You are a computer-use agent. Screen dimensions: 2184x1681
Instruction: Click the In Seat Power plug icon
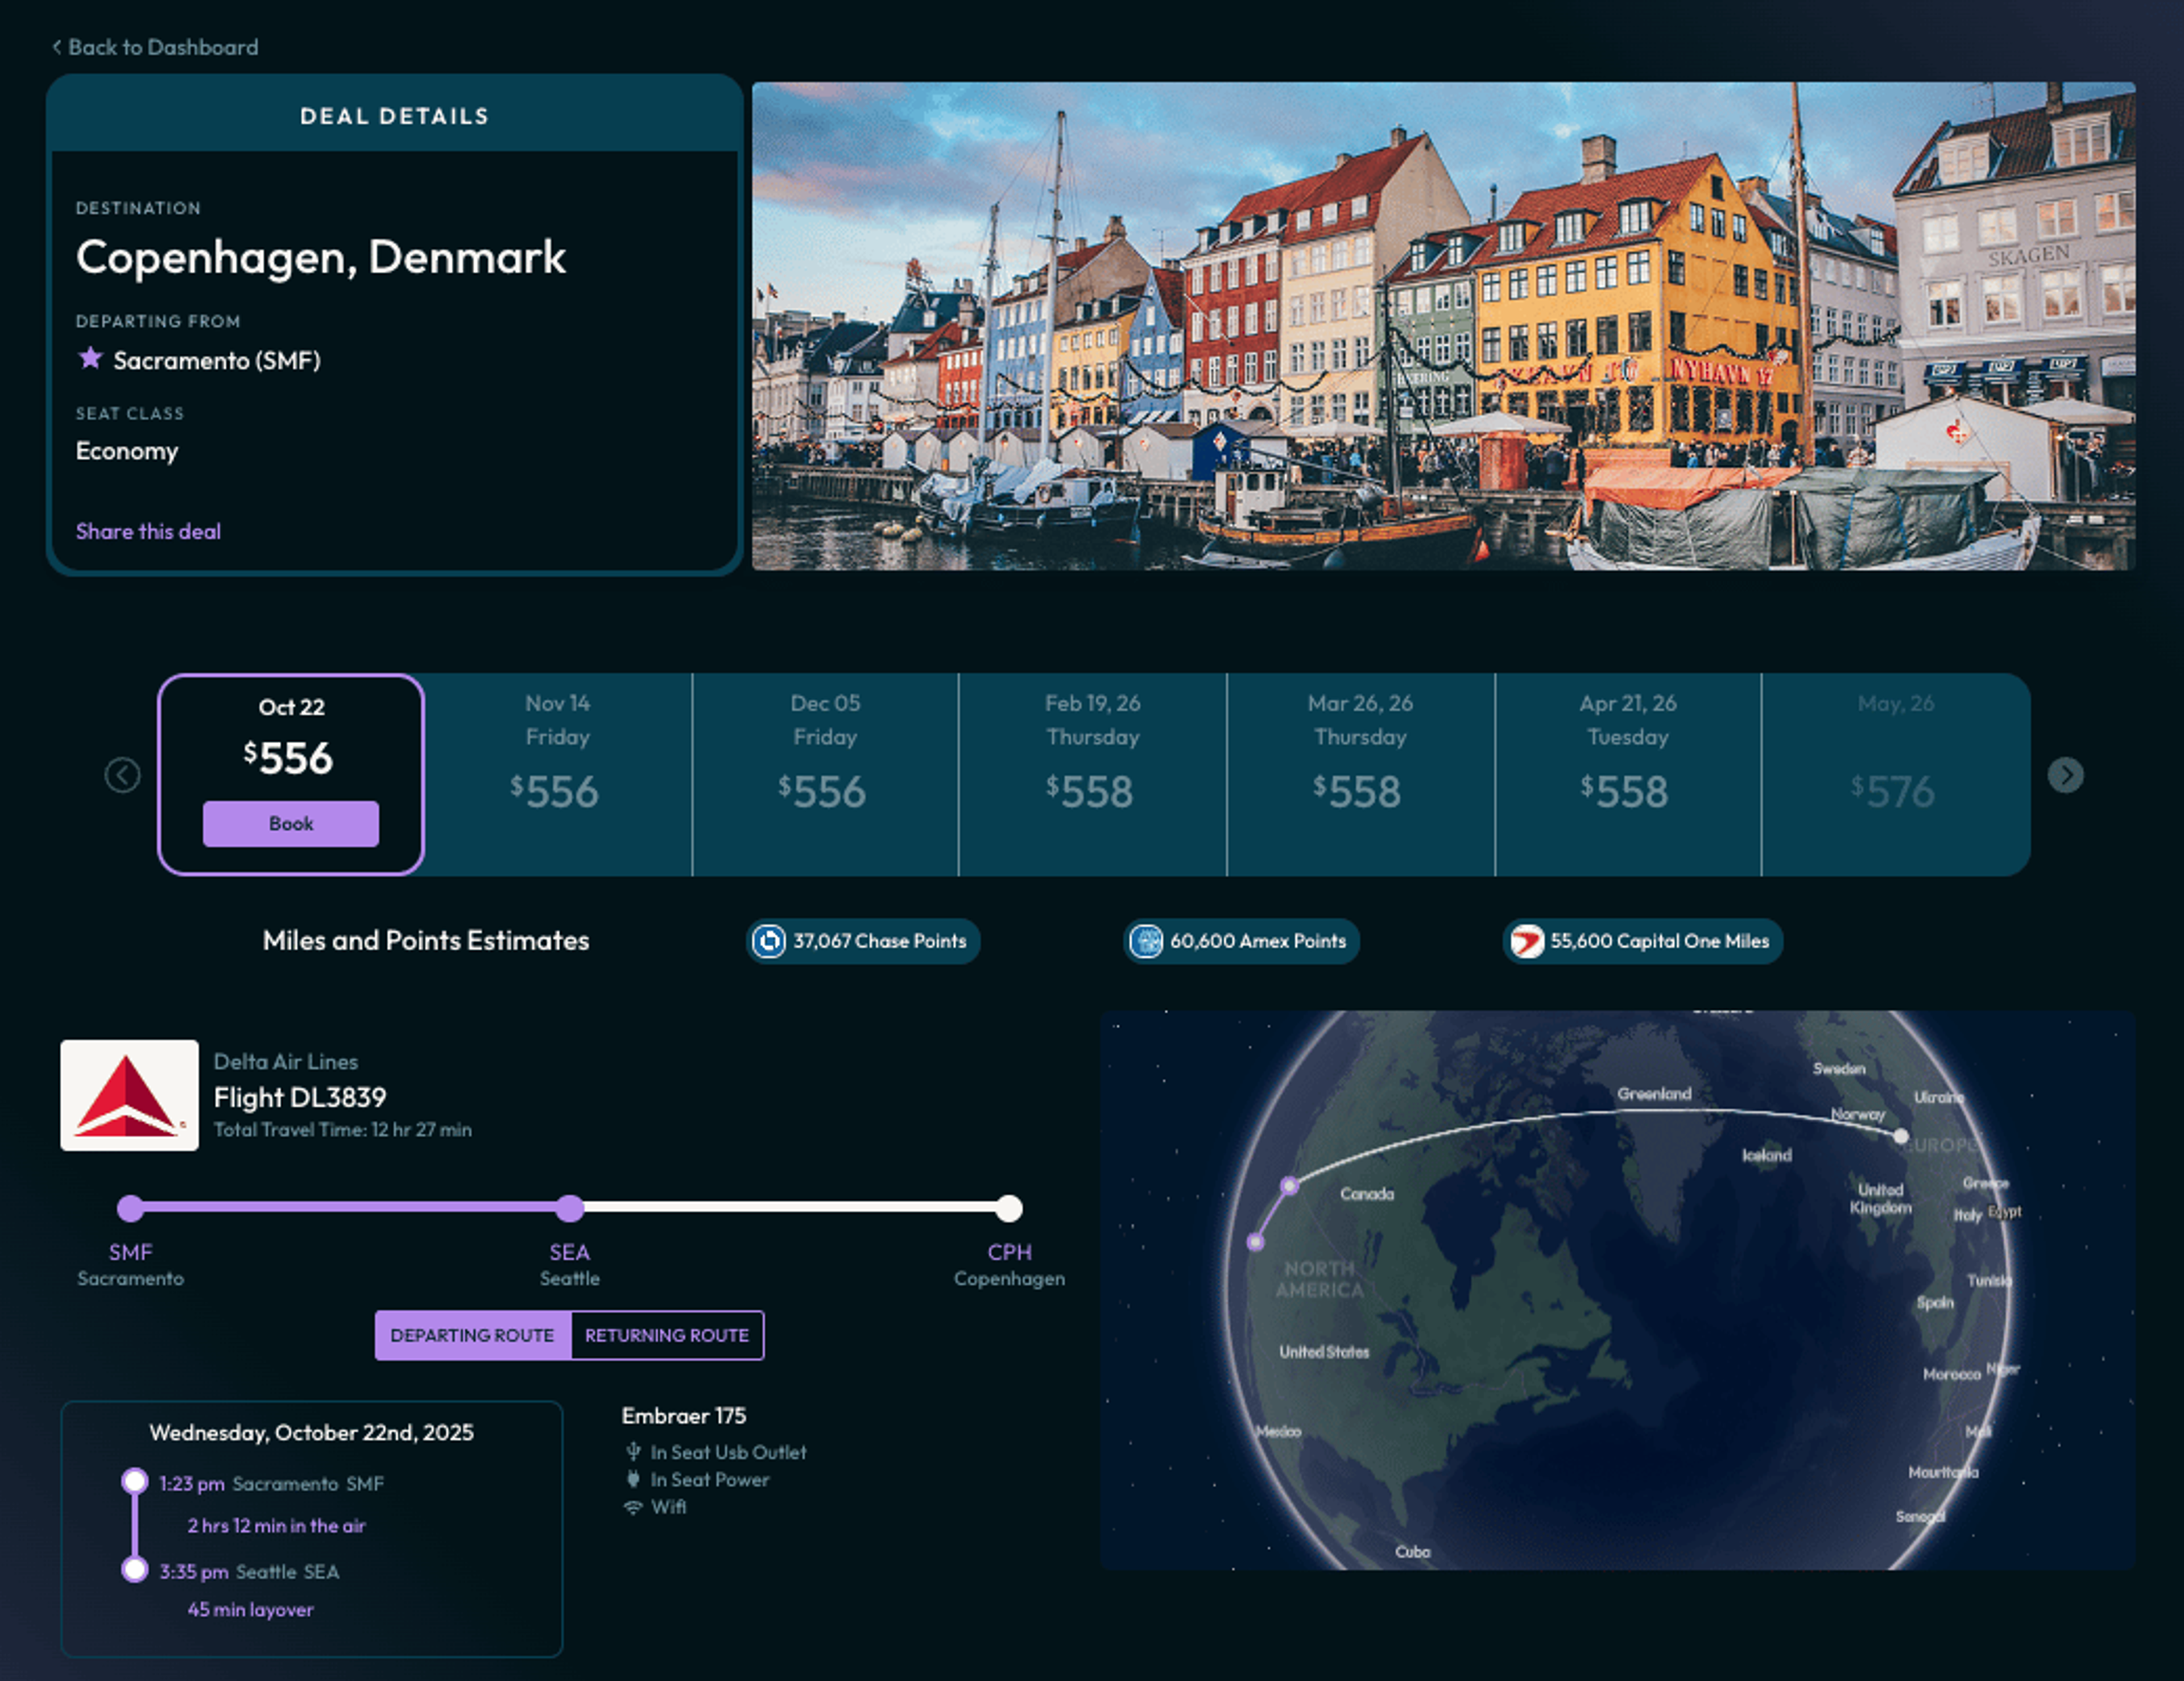click(x=633, y=1479)
